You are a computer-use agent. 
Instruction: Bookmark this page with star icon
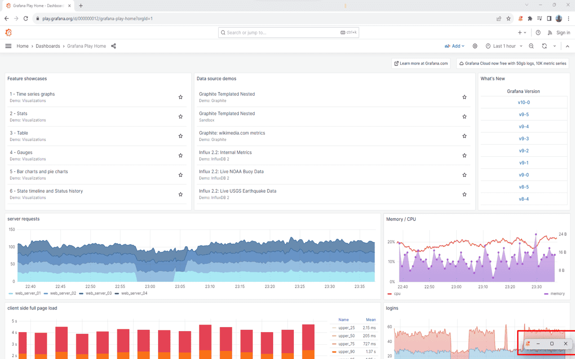[509, 18]
